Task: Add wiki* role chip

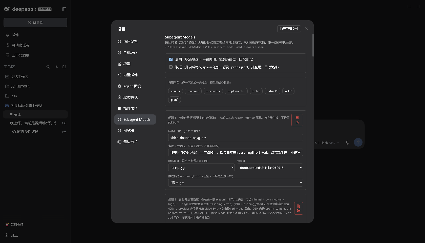Action: (288, 91)
